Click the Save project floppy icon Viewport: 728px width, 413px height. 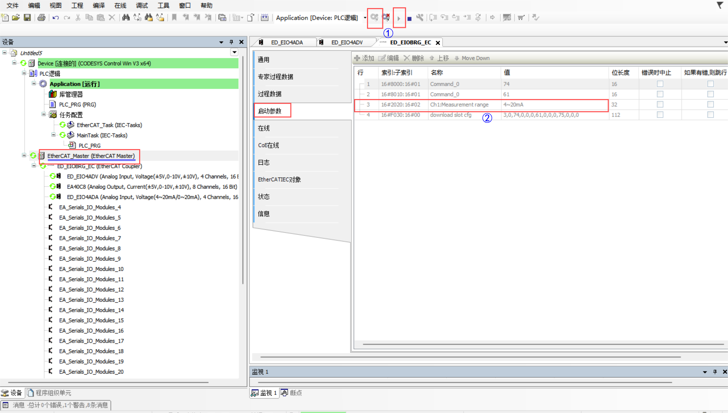[27, 18]
